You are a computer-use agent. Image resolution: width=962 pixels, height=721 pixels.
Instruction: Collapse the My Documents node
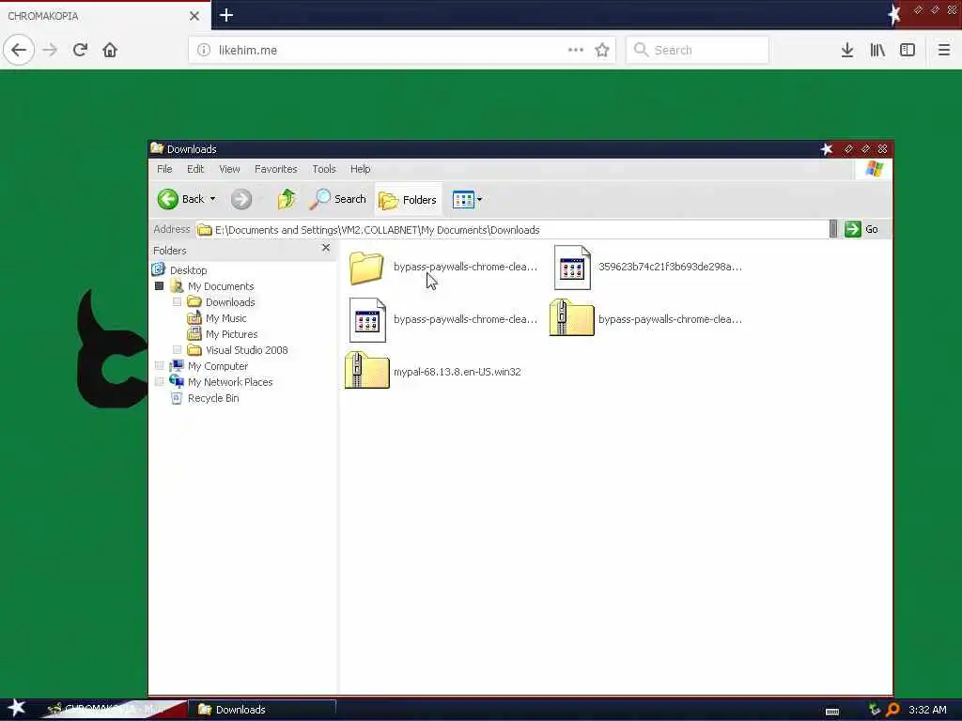click(160, 285)
